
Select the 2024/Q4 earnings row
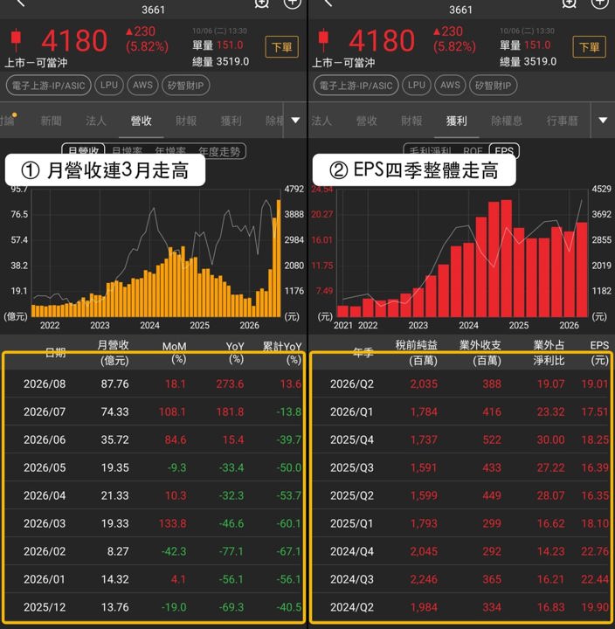(x=461, y=551)
